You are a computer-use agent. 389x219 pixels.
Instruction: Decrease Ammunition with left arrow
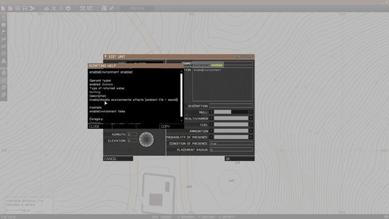coord(212,131)
